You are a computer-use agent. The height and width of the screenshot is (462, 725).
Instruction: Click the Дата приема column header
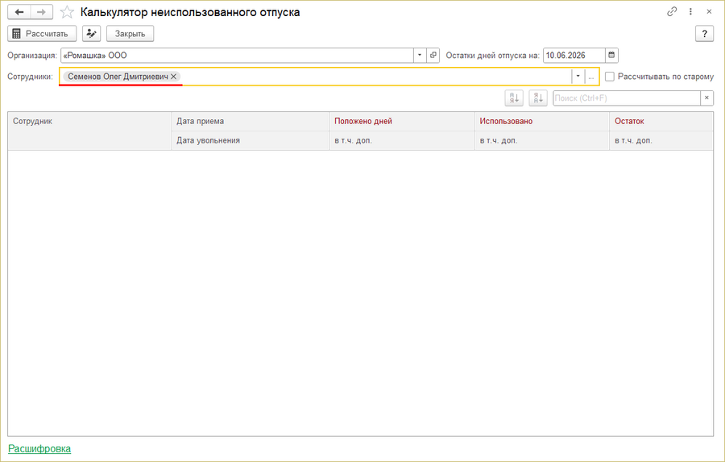coord(251,121)
